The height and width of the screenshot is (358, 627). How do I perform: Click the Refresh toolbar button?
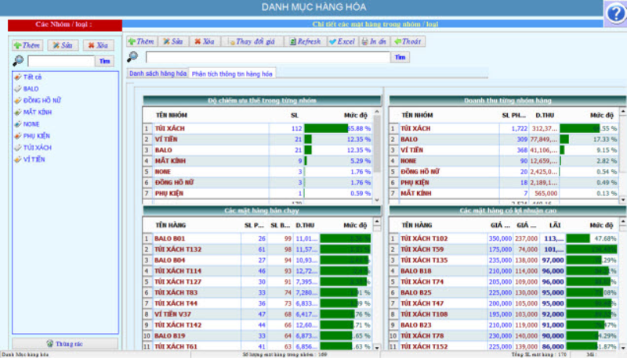[304, 41]
